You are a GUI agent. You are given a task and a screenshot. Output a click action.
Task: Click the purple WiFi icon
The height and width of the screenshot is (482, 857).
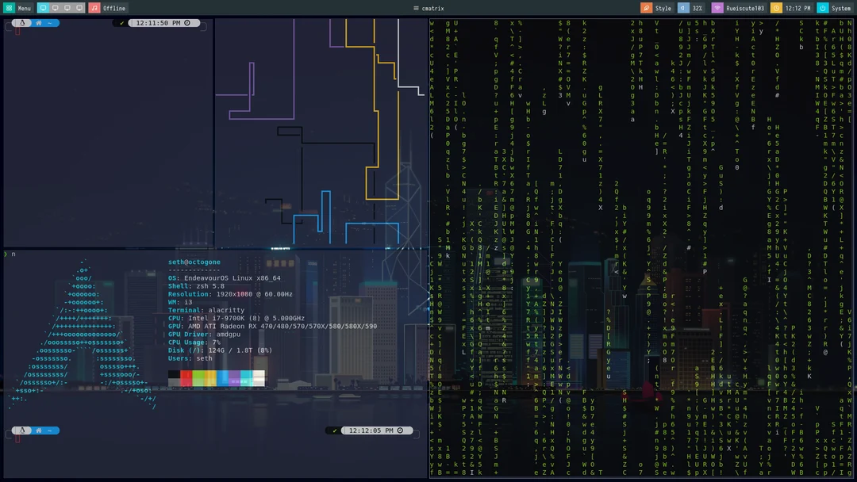[x=717, y=7]
